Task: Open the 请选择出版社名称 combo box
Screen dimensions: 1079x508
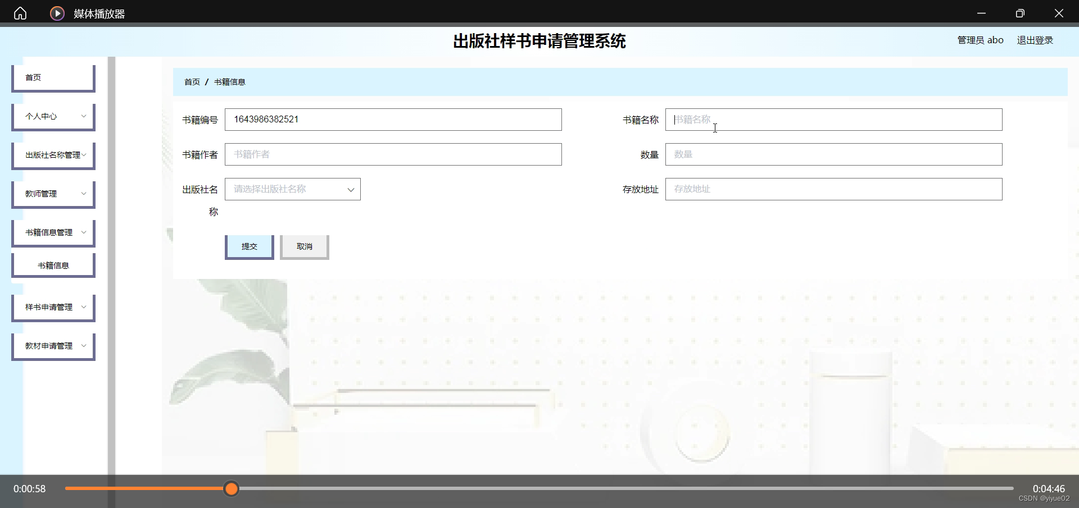Action: (292, 189)
